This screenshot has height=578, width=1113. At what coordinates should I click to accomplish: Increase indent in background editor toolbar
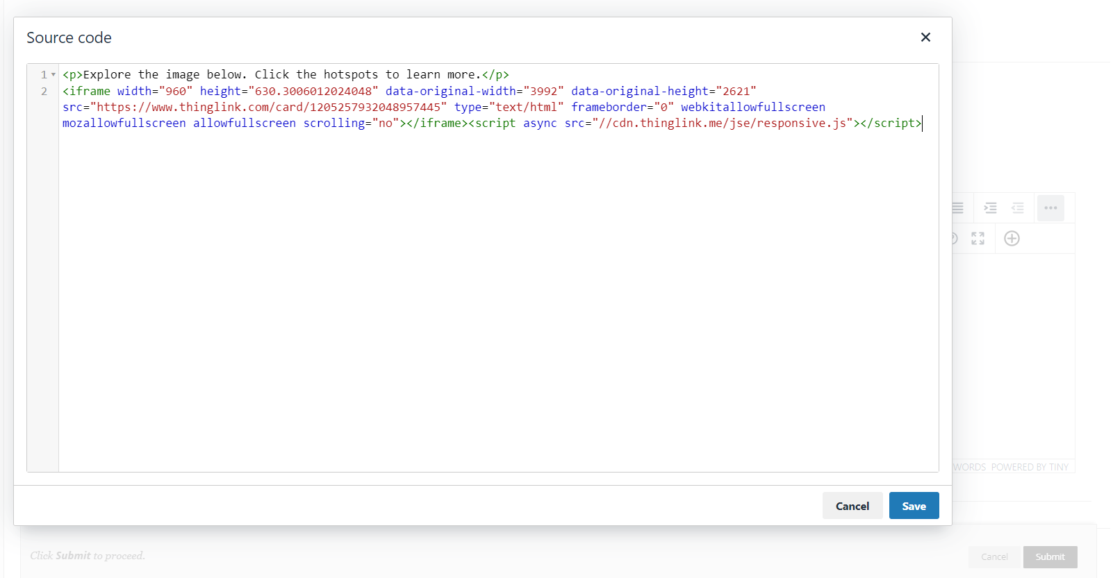click(991, 208)
